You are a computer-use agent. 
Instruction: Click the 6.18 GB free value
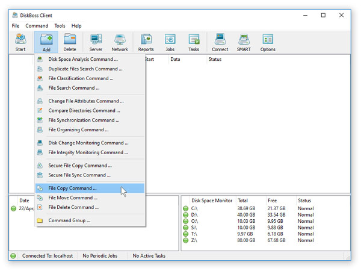tap(275, 234)
